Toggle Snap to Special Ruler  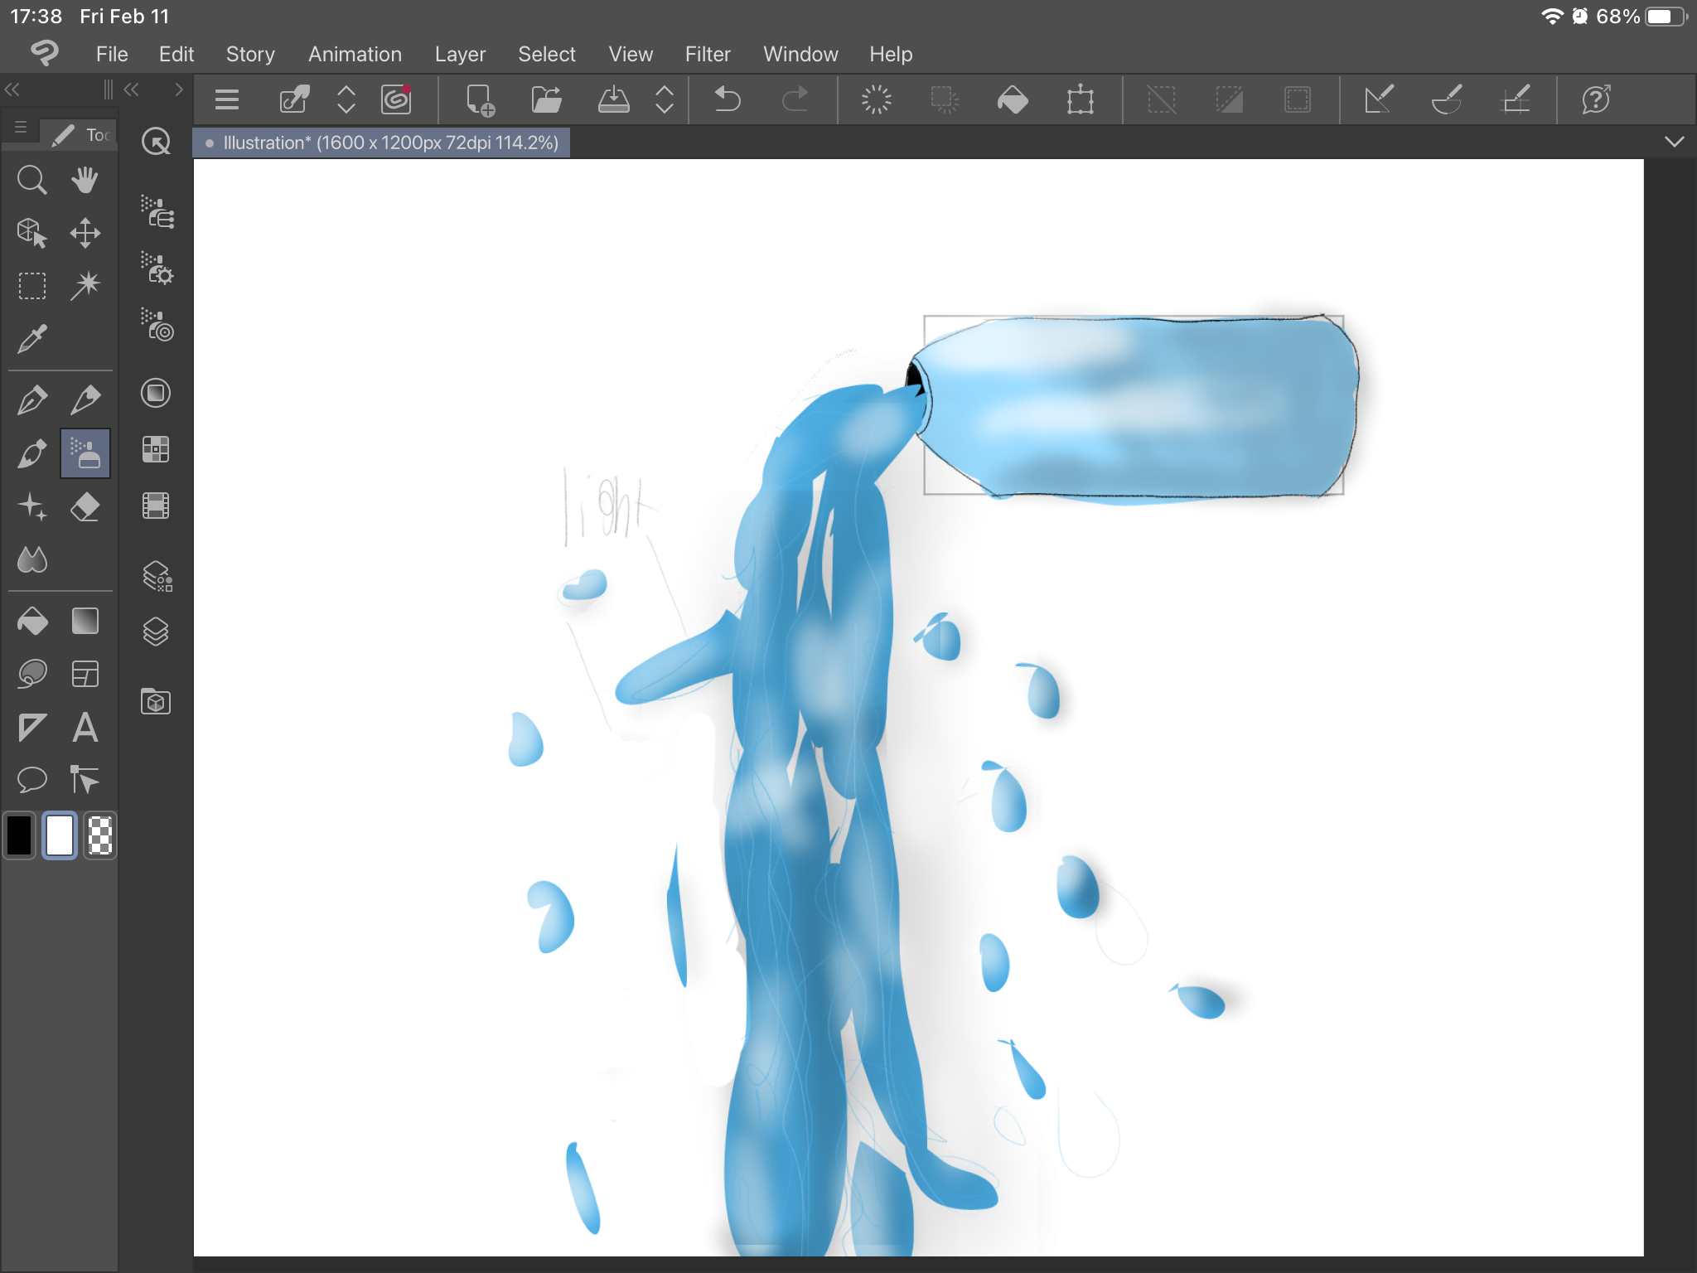[x=1447, y=99]
